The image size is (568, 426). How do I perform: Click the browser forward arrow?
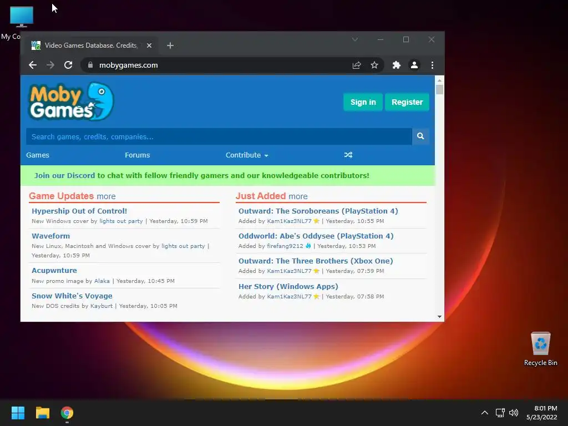coord(50,65)
